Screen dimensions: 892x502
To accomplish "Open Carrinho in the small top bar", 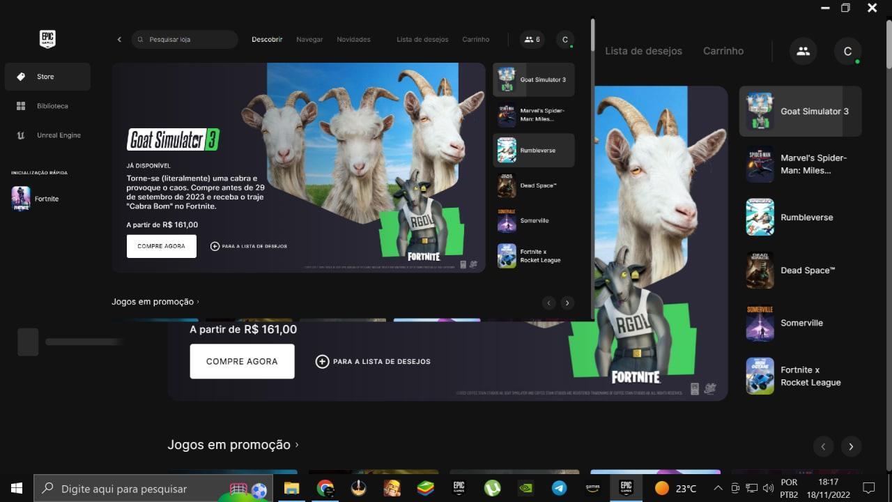I will [476, 40].
